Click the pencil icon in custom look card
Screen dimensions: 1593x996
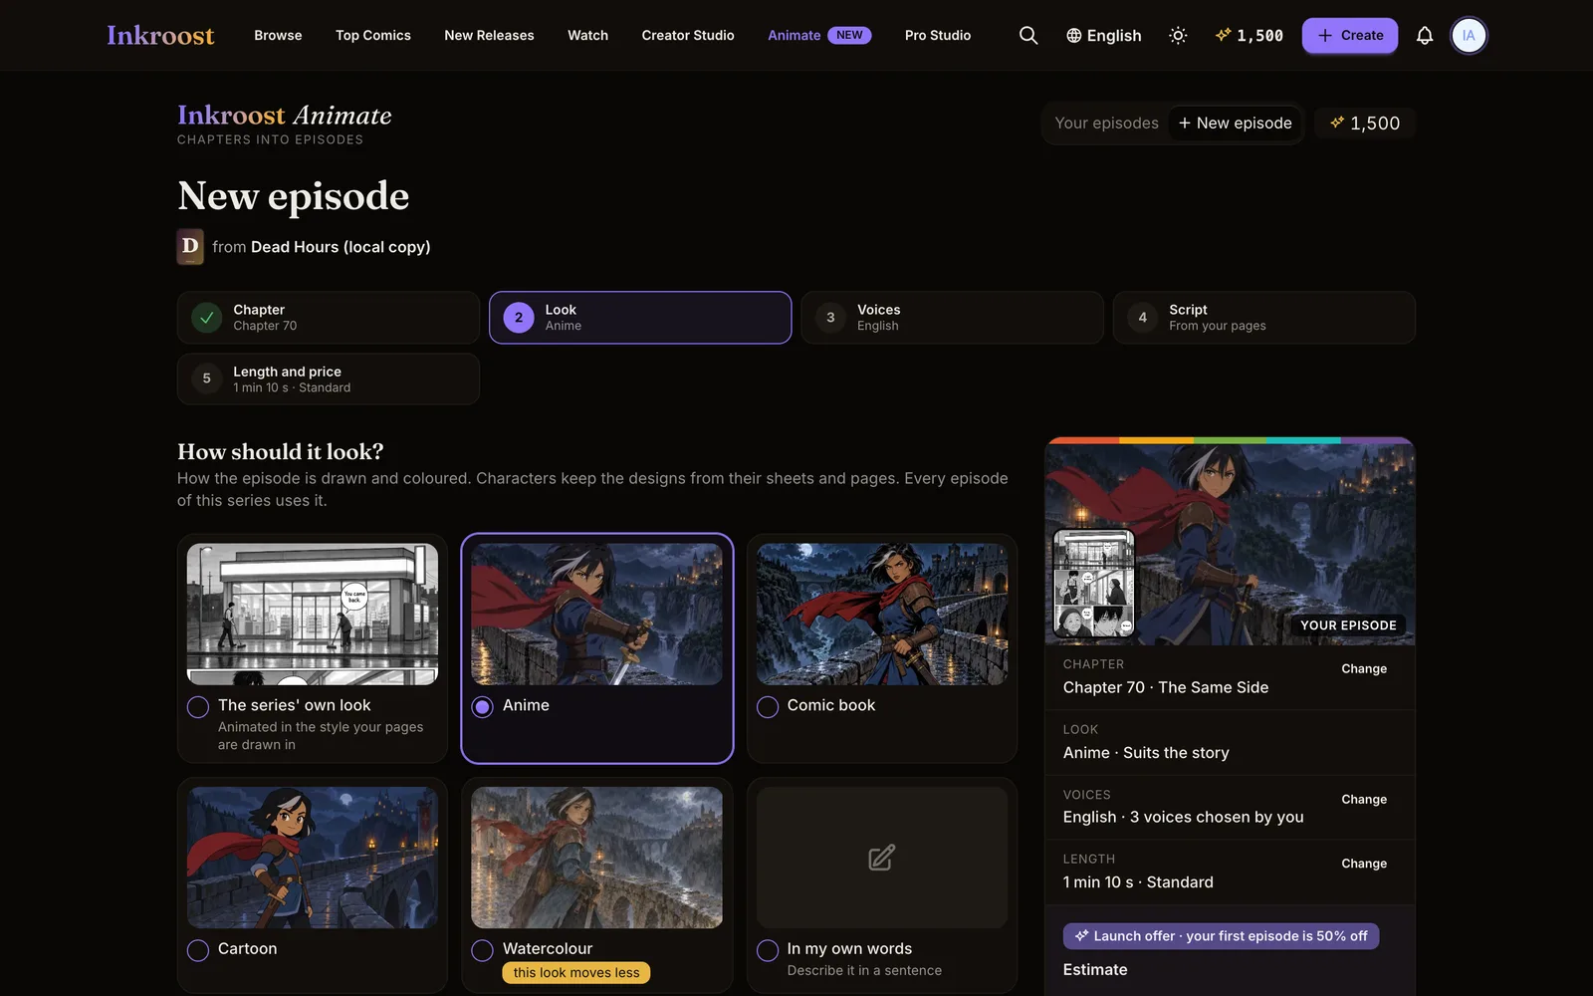[881, 858]
